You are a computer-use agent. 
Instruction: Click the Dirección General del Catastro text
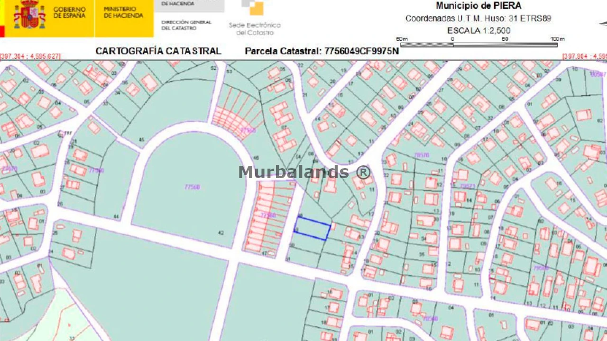pyautogui.click(x=186, y=25)
